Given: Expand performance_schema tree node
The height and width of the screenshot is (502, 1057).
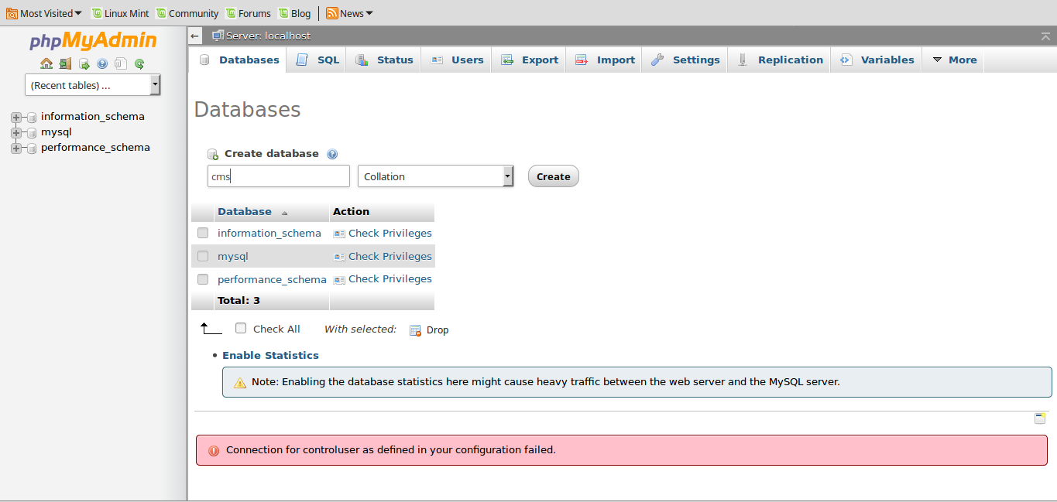Looking at the screenshot, I should click(x=16, y=149).
